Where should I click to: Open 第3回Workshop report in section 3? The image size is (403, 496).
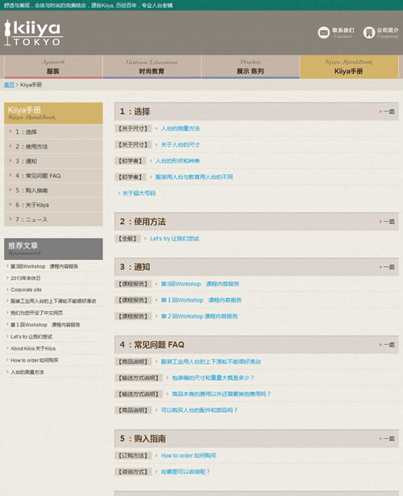pyautogui.click(x=200, y=284)
